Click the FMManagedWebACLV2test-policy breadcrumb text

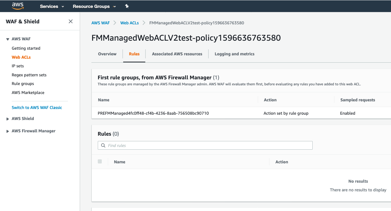[x=197, y=23]
